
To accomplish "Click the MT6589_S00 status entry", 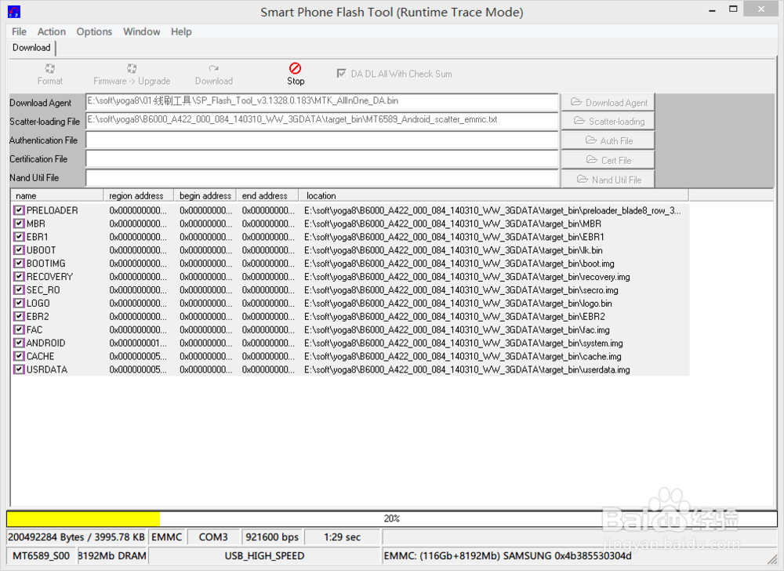I will coord(41,555).
